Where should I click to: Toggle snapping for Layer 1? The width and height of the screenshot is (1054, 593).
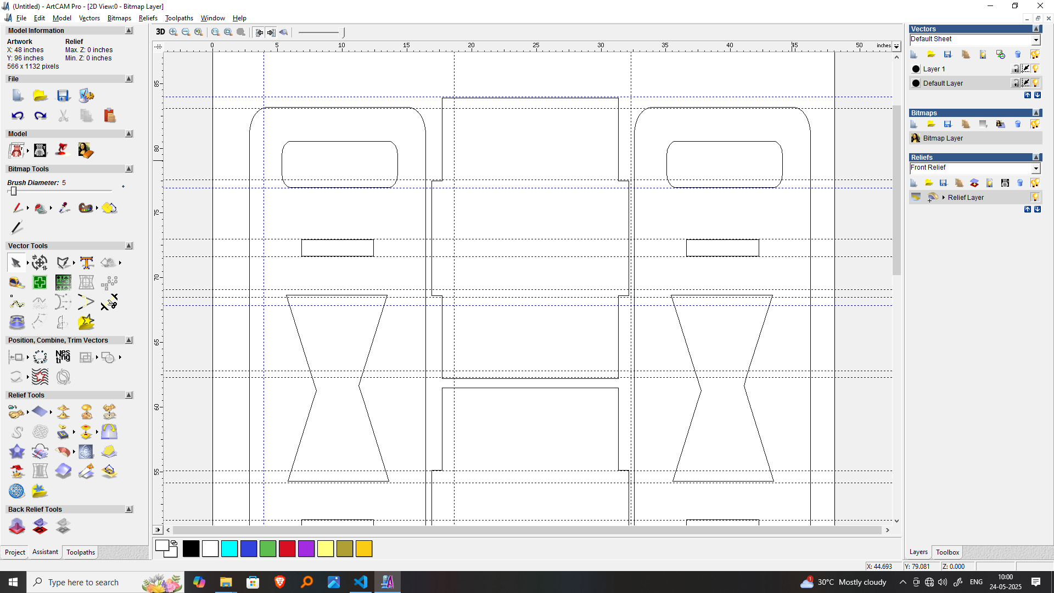[1026, 69]
